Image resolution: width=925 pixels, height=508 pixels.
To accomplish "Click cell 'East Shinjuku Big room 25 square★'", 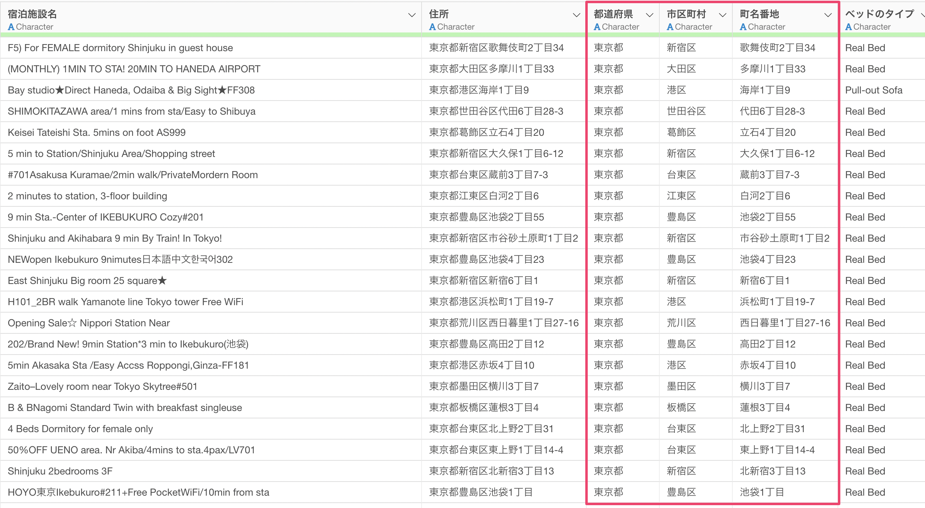I will (211, 281).
